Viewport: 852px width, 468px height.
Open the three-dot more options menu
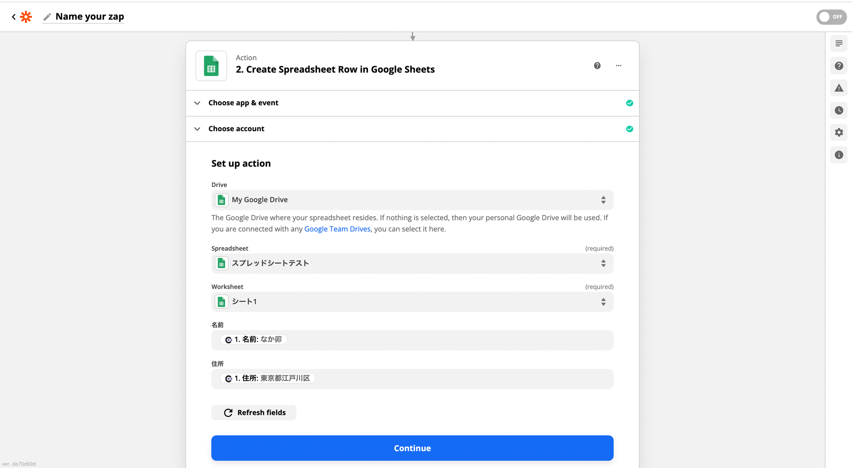[x=619, y=66]
